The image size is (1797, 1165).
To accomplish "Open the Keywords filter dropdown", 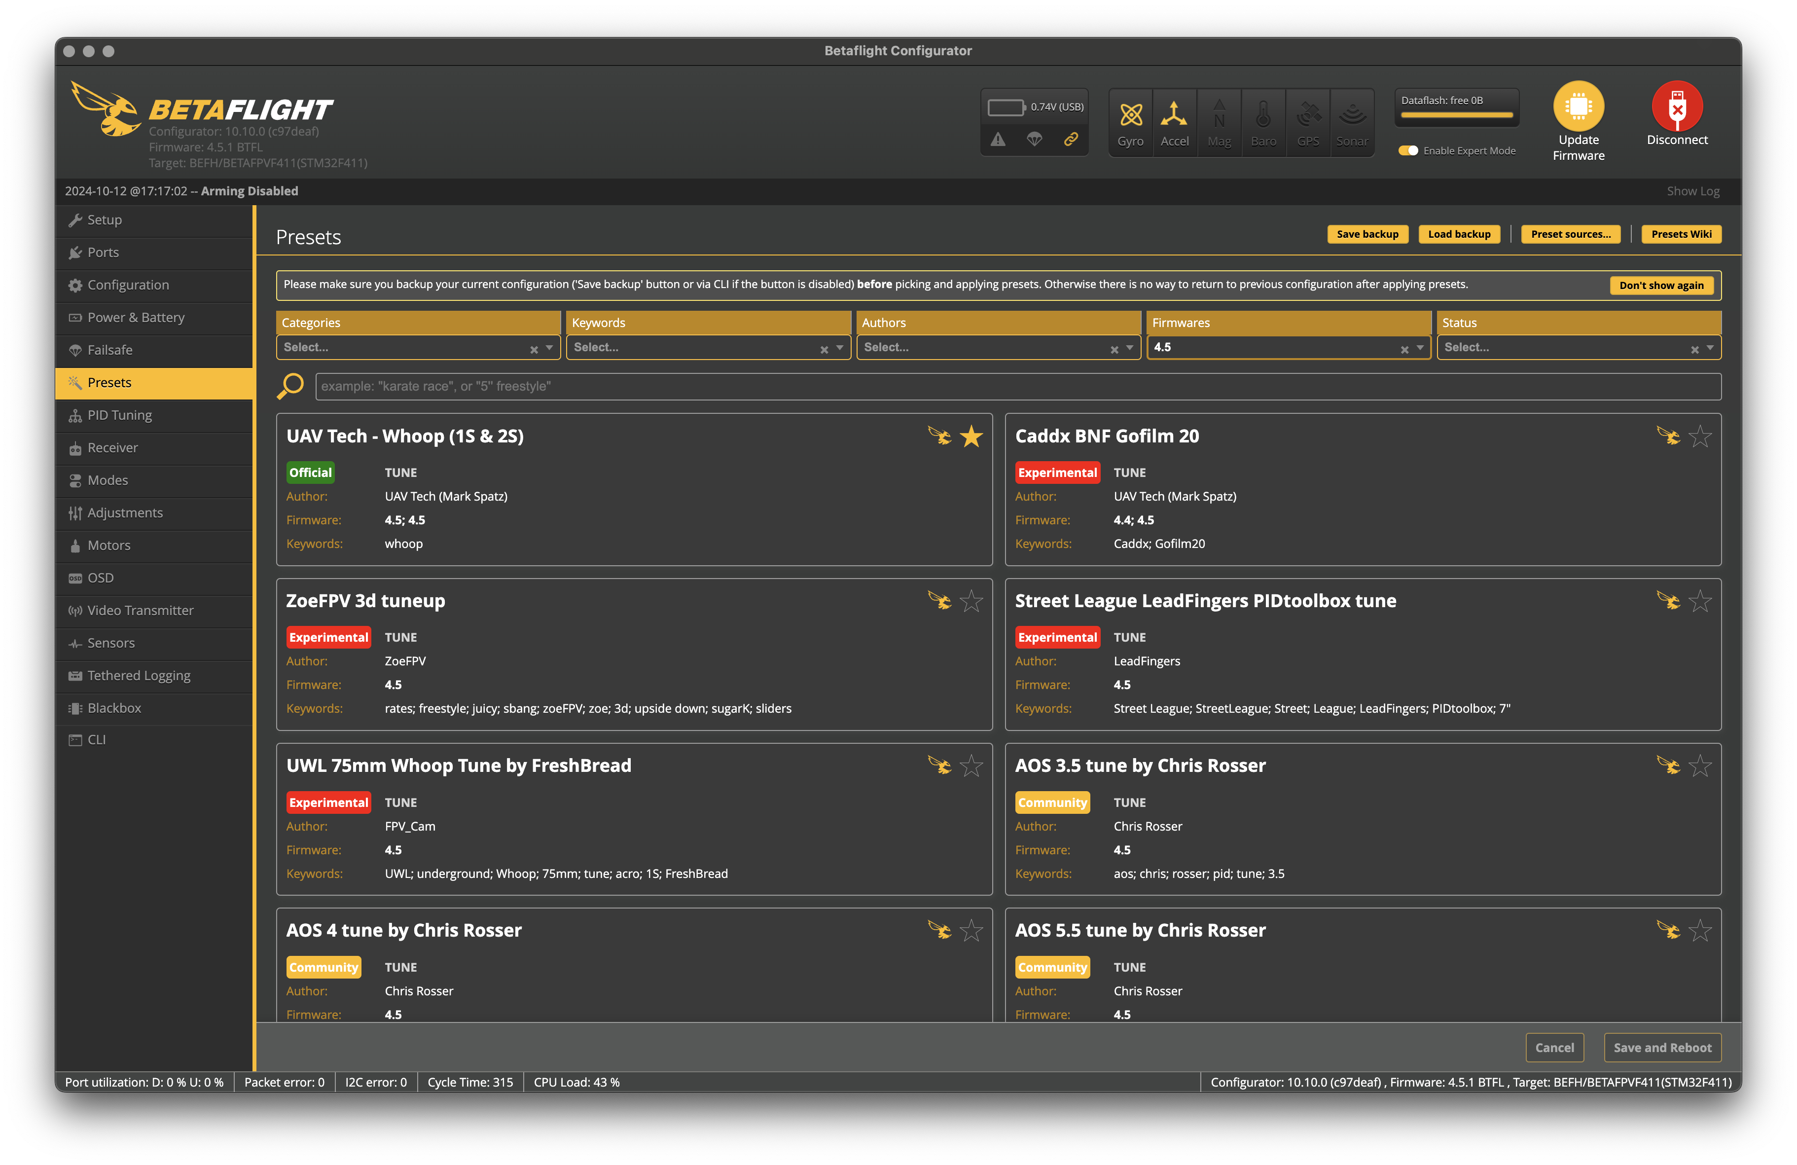I will click(x=708, y=347).
